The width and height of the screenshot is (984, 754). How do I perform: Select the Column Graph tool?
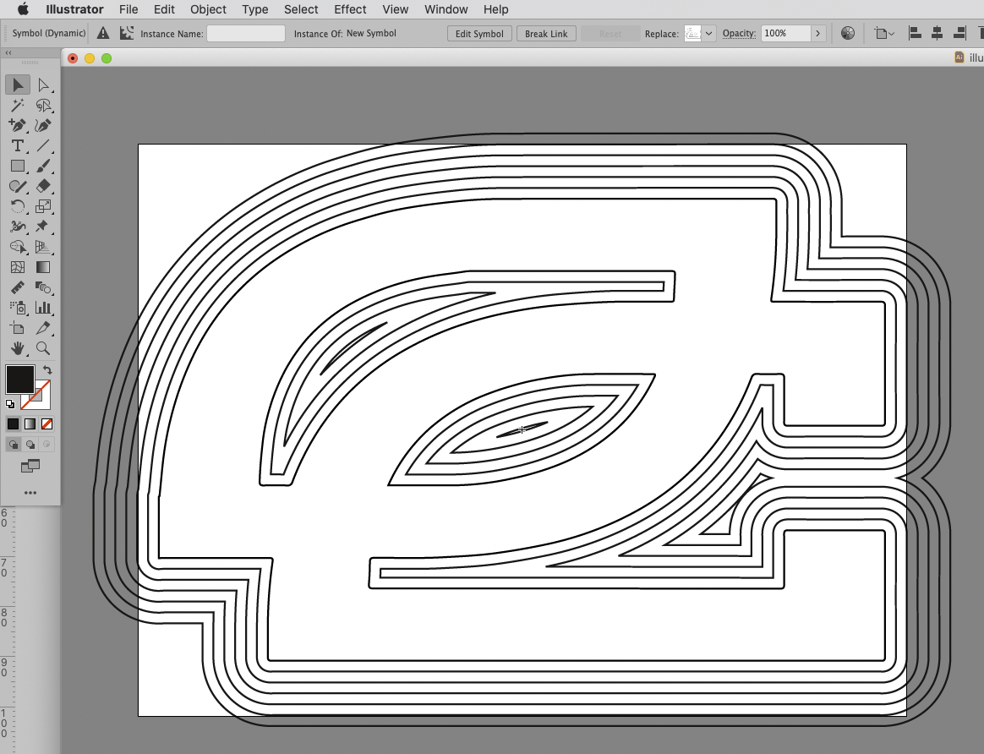click(x=45, y=308)
